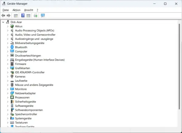
Task: Click the Help question mark toolbar icon
Action: coord(23,15)
